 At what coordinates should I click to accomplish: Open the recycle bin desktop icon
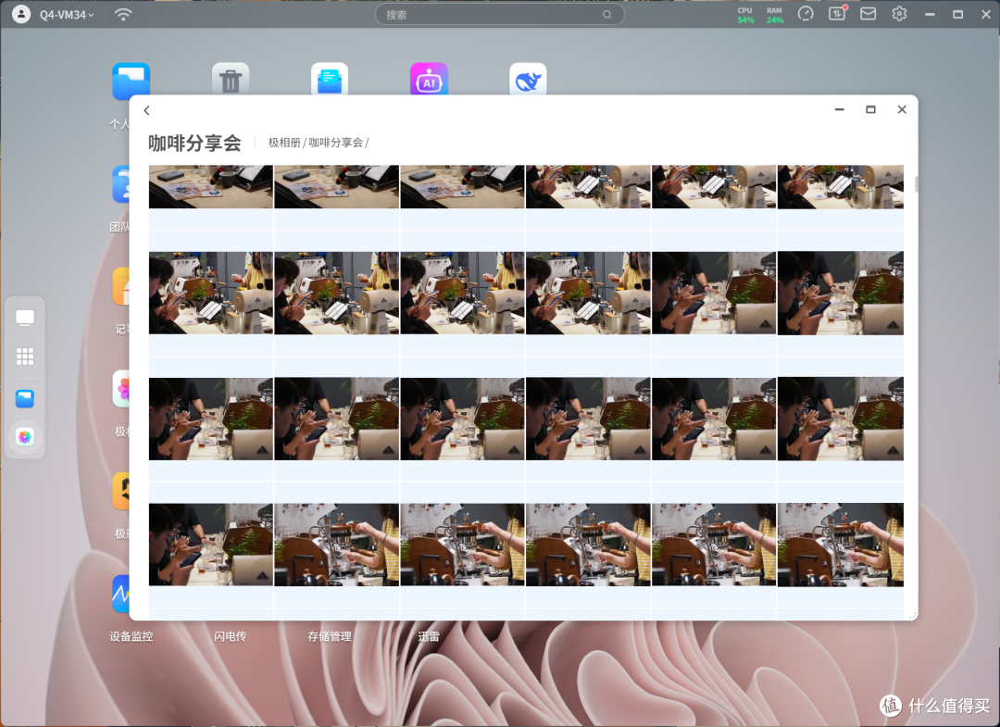(231, 80)
